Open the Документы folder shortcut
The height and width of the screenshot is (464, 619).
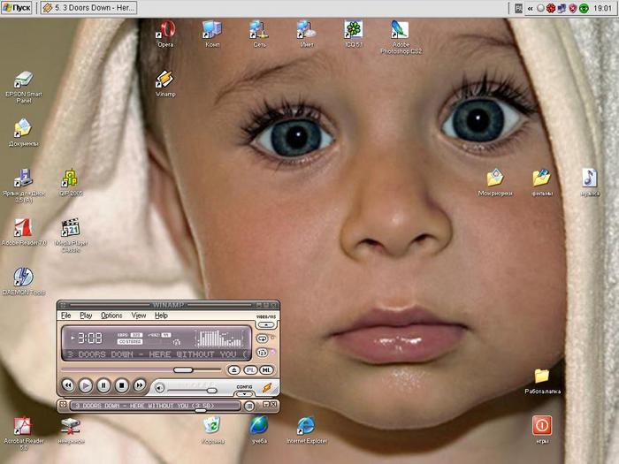click(24, 133)
